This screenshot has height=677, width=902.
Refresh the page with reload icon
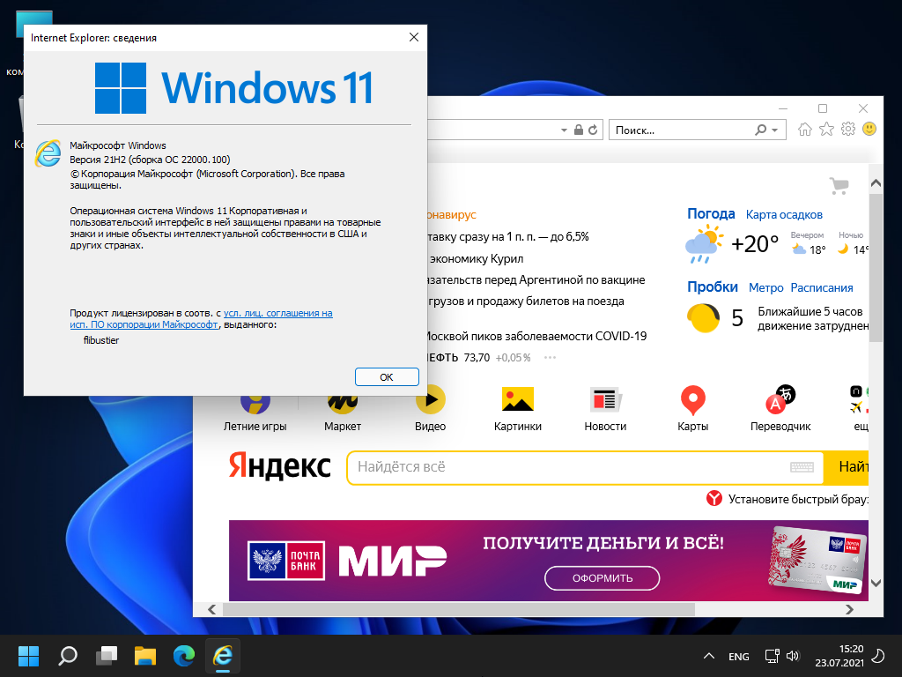click(x=594, y=130)
